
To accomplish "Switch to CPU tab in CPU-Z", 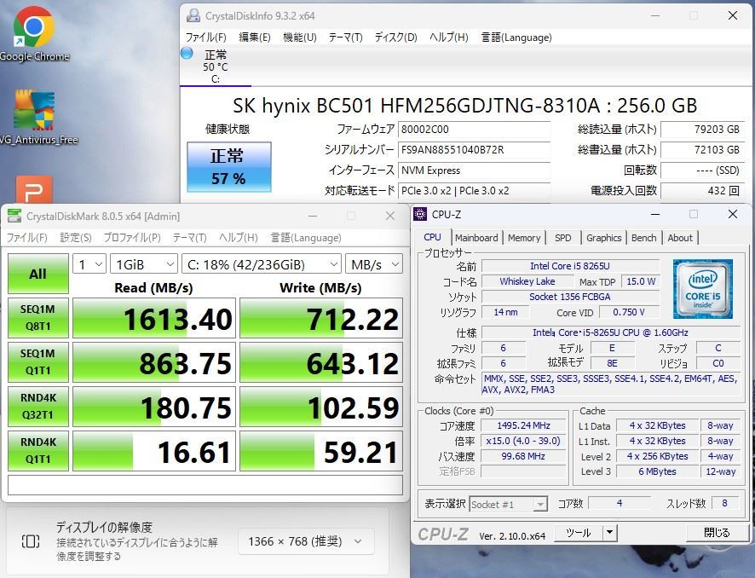I will 432,237.
